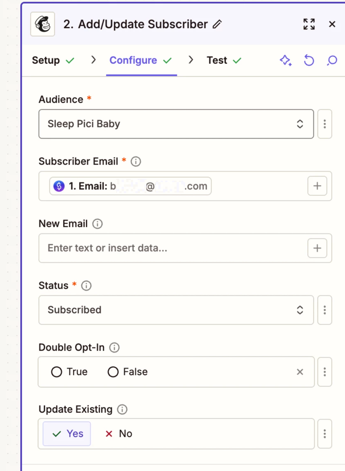The width and height of the screenshot is (345, 471).
Task: Open the Status dropdown showing Subscribed
Action: 176,310
